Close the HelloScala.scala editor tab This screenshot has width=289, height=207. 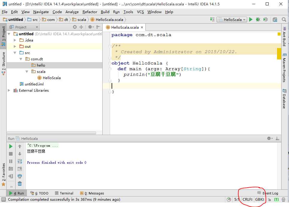142,27
